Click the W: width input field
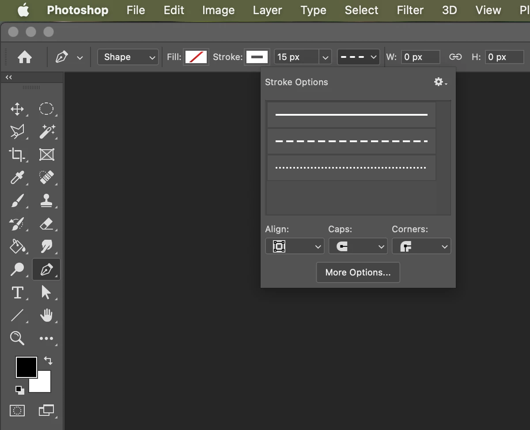The height and width of the screenshot is (430, 530). click(x=420, y=57)
